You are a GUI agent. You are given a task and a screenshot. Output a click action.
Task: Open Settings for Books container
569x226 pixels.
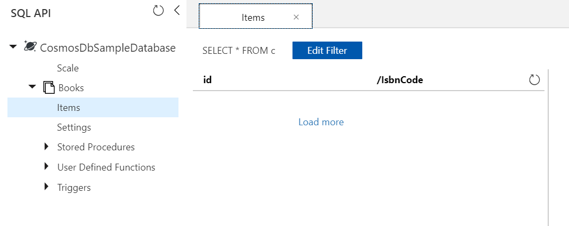(x=74, y=127)
